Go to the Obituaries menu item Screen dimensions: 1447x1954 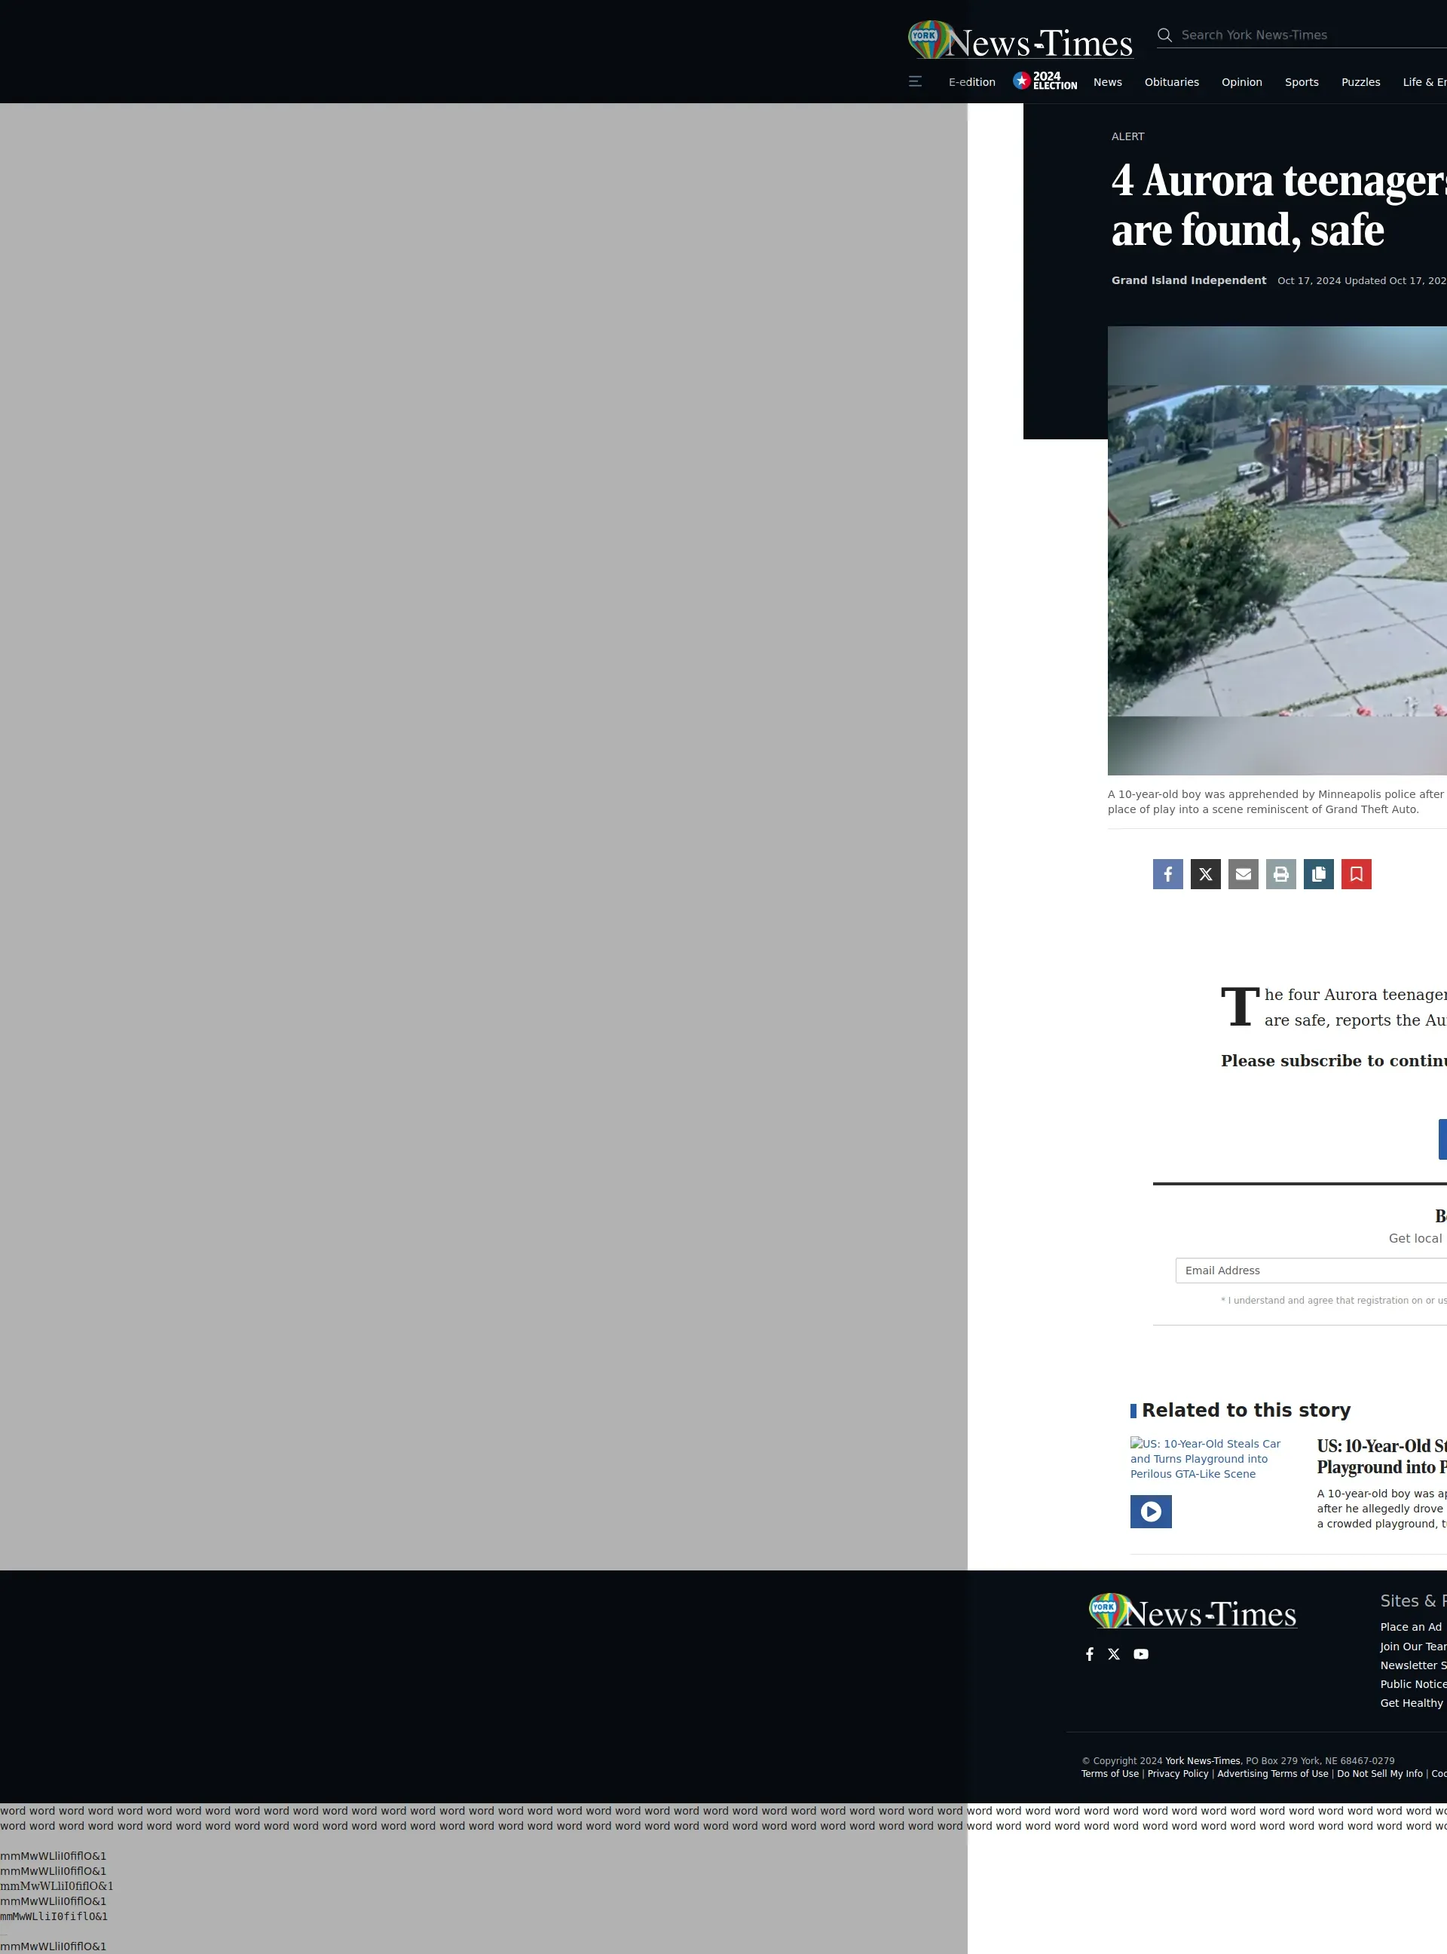coord(1171,82)
